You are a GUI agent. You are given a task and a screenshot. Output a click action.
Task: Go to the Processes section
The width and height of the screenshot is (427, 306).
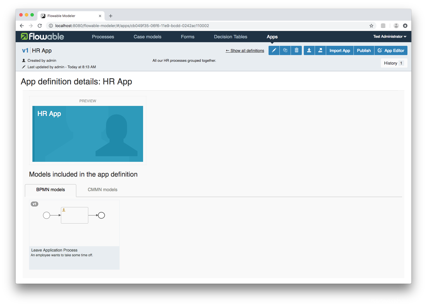pyautogui.click(x=103, y=37)
